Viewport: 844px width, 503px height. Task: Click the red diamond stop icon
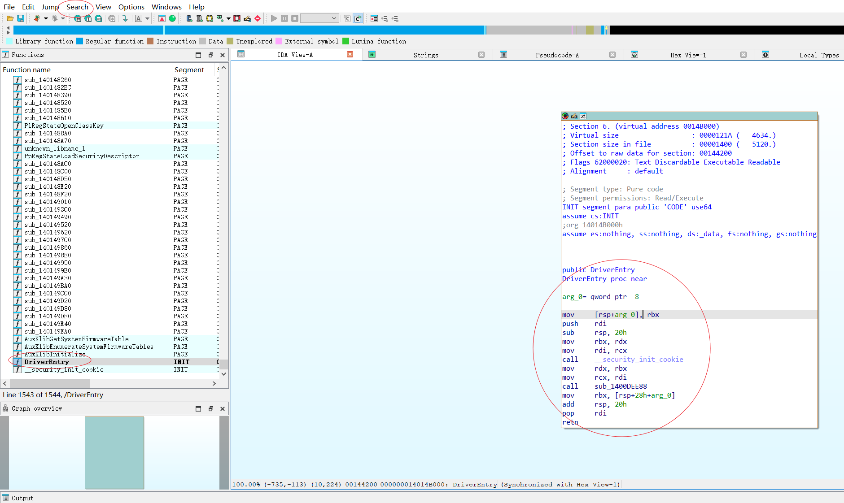[x=258, y=18]
